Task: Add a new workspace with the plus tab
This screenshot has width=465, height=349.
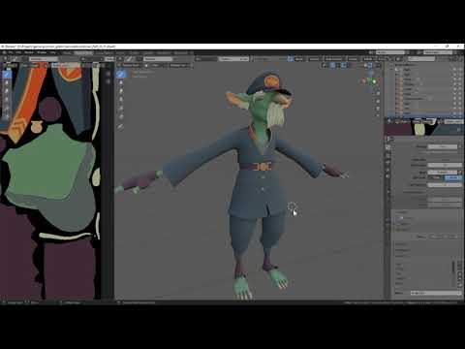Action: click(x=191, y=52)
